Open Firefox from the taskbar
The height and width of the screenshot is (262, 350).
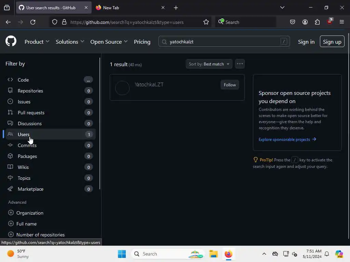pyautogui.click(x=228, y=254)
